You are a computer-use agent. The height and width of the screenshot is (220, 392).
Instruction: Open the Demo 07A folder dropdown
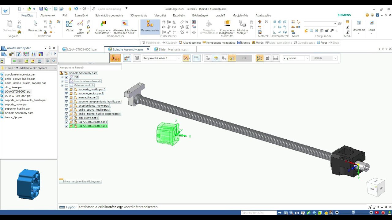click(x=55, y=68)
